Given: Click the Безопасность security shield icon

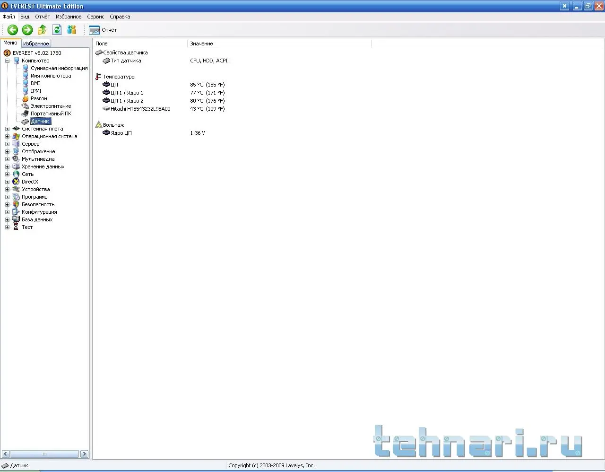Looking at the screenshot, I should 16,204.
